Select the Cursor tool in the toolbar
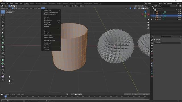Viewport: 182px width, 102px height. pyautogui.click(x=3, y=15)
